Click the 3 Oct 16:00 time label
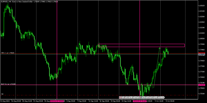 159,101
